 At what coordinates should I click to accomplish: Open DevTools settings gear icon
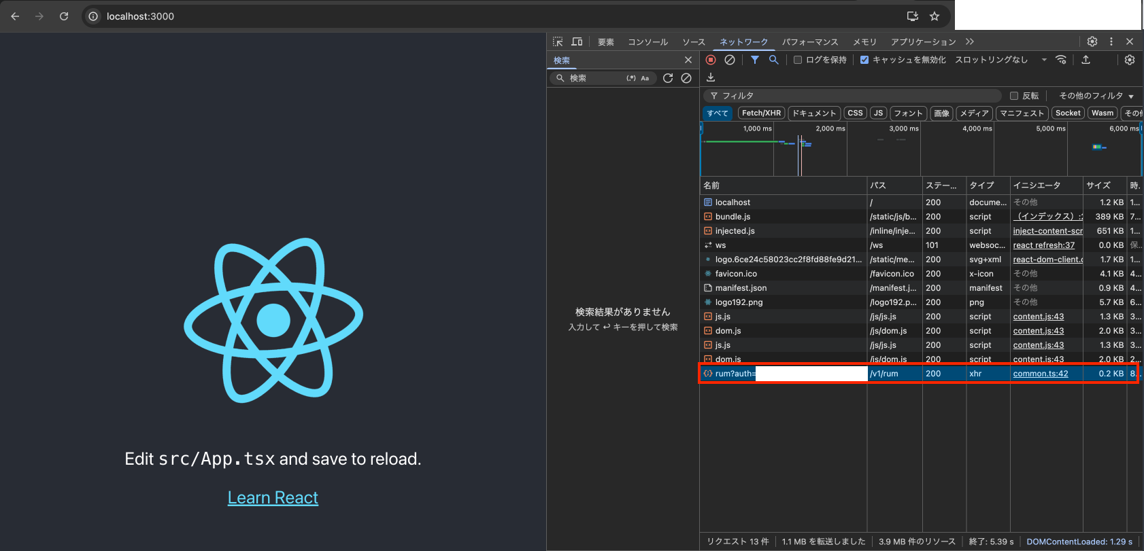pos(1092,41)
